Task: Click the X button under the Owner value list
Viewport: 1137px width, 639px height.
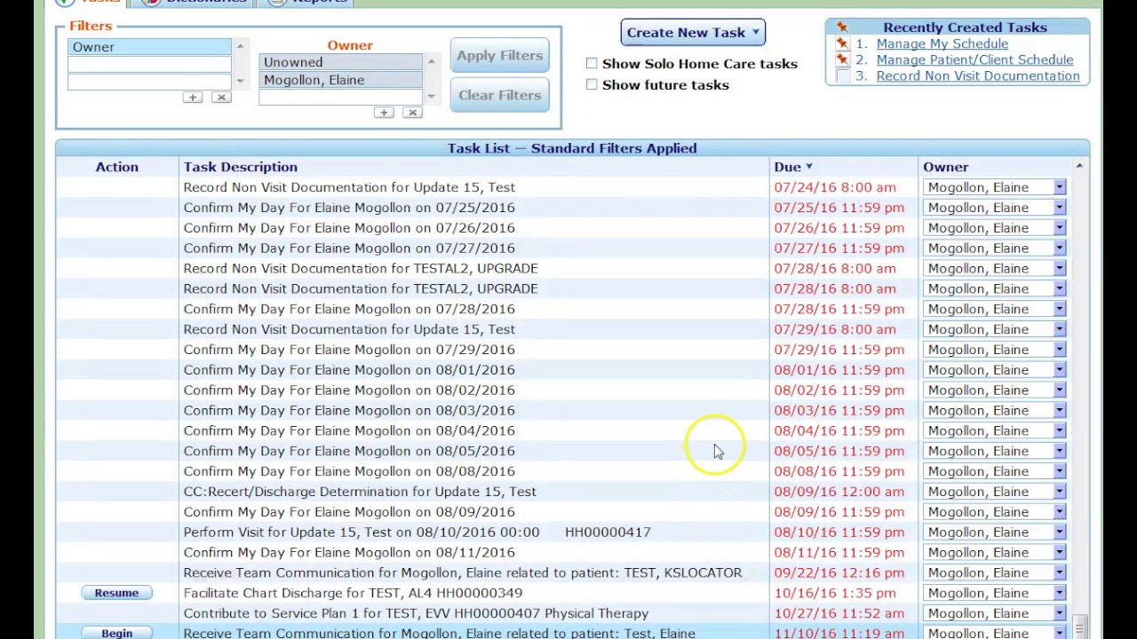Action: coord(412,113)
